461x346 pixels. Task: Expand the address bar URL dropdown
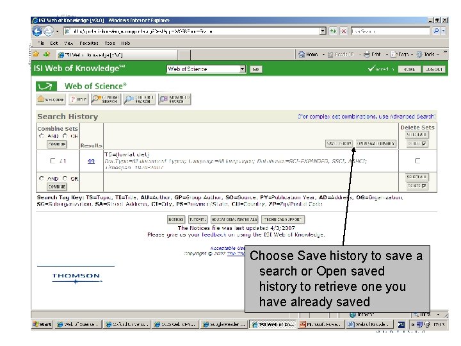click(x=323, y=31)
